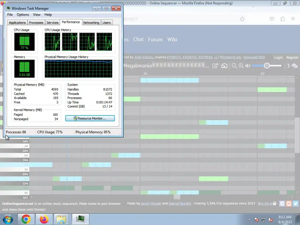300x225 pixels.
Task: Open inspired sequence #3509271 link
Action: (174, 57)
